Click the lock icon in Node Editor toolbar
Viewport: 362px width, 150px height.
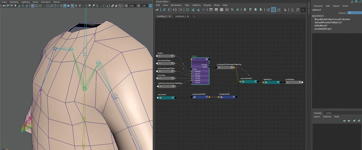pos(284,10)
